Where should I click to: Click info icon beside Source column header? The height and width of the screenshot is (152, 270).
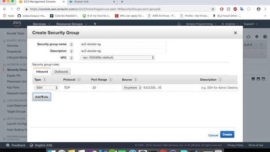pyautogui.click(x=135, y=80)
